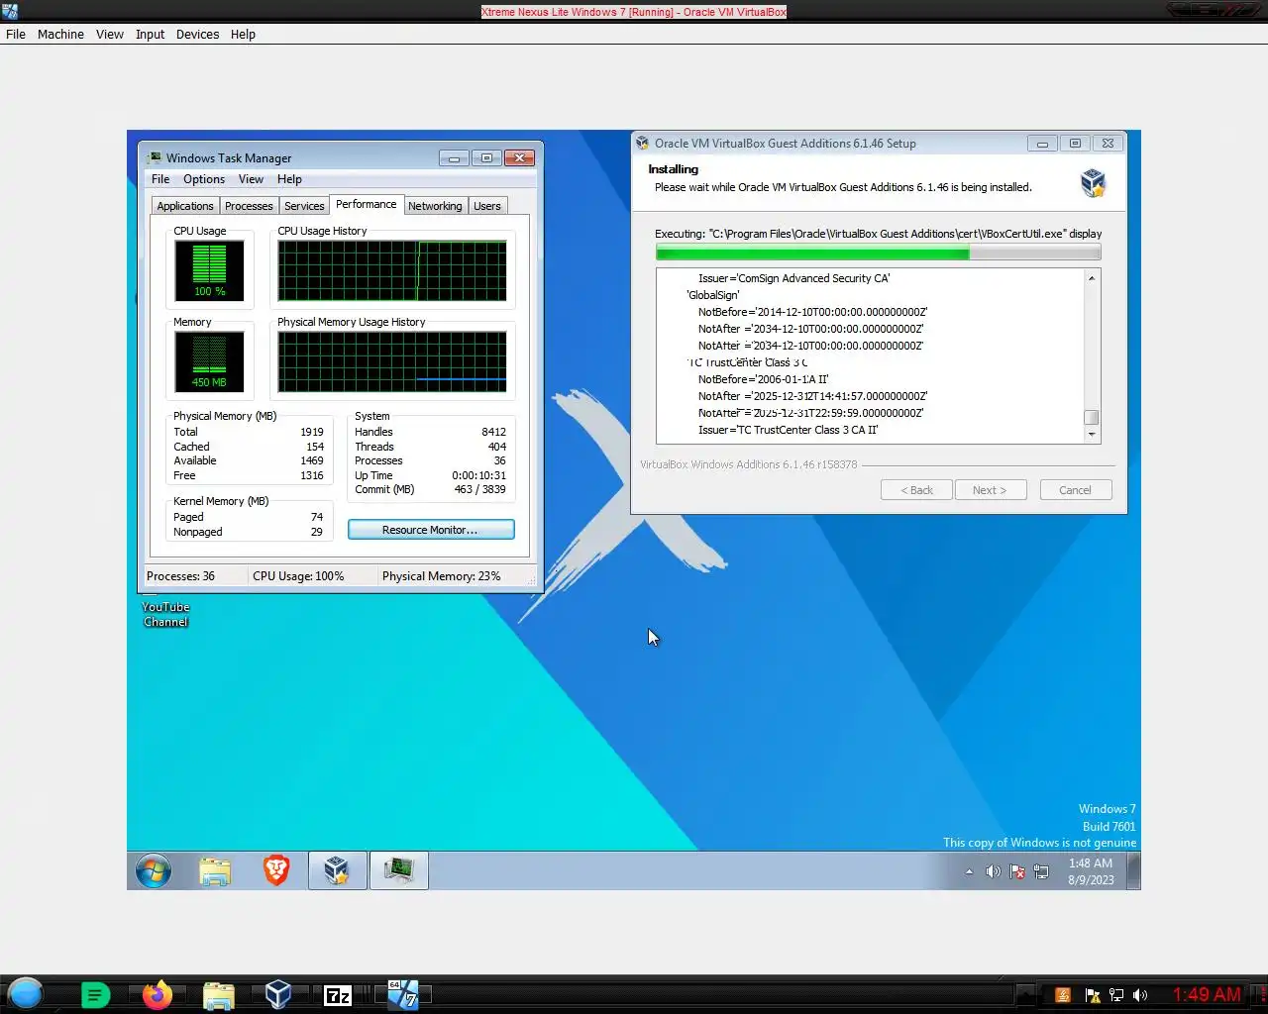Click the install log scrollbar thumb
Viewport: 1268px width, 1014px height.
coord(1092,418)
